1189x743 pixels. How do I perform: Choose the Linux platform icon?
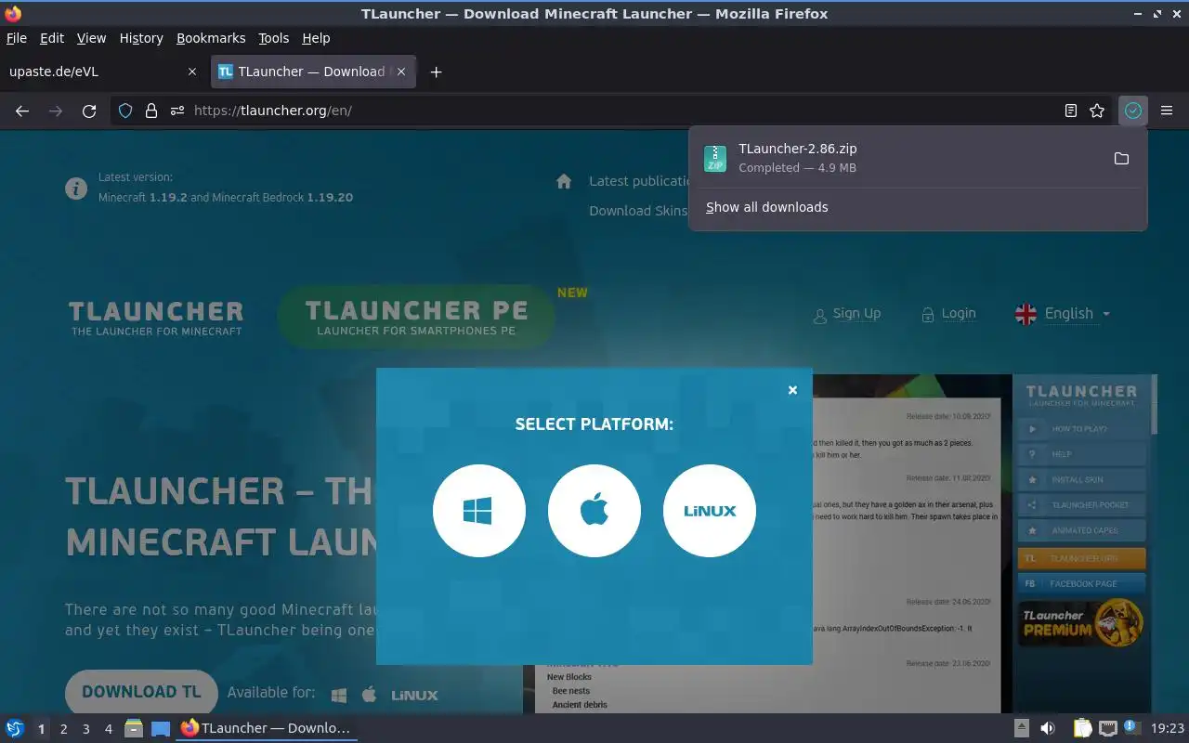click(710, 511)
